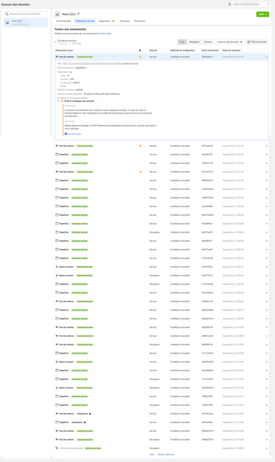The width and height of the screenshot is (275, 462).
Task: Switch to the Vue d'ensemble tab
Action: click(64, 21)
